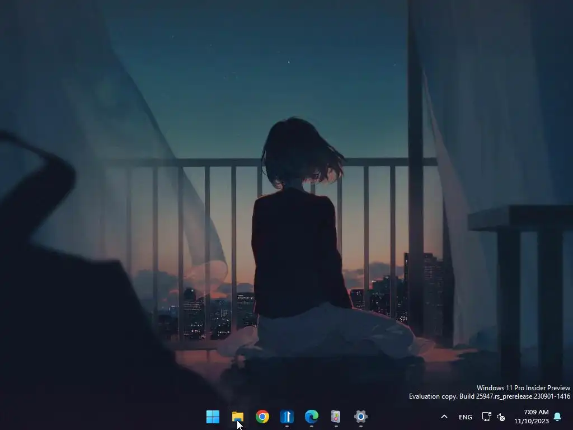This screenshot has height=430, width=573.
Task: Open the clock showing 7:09 AM
Action: (x=532, y=417)
